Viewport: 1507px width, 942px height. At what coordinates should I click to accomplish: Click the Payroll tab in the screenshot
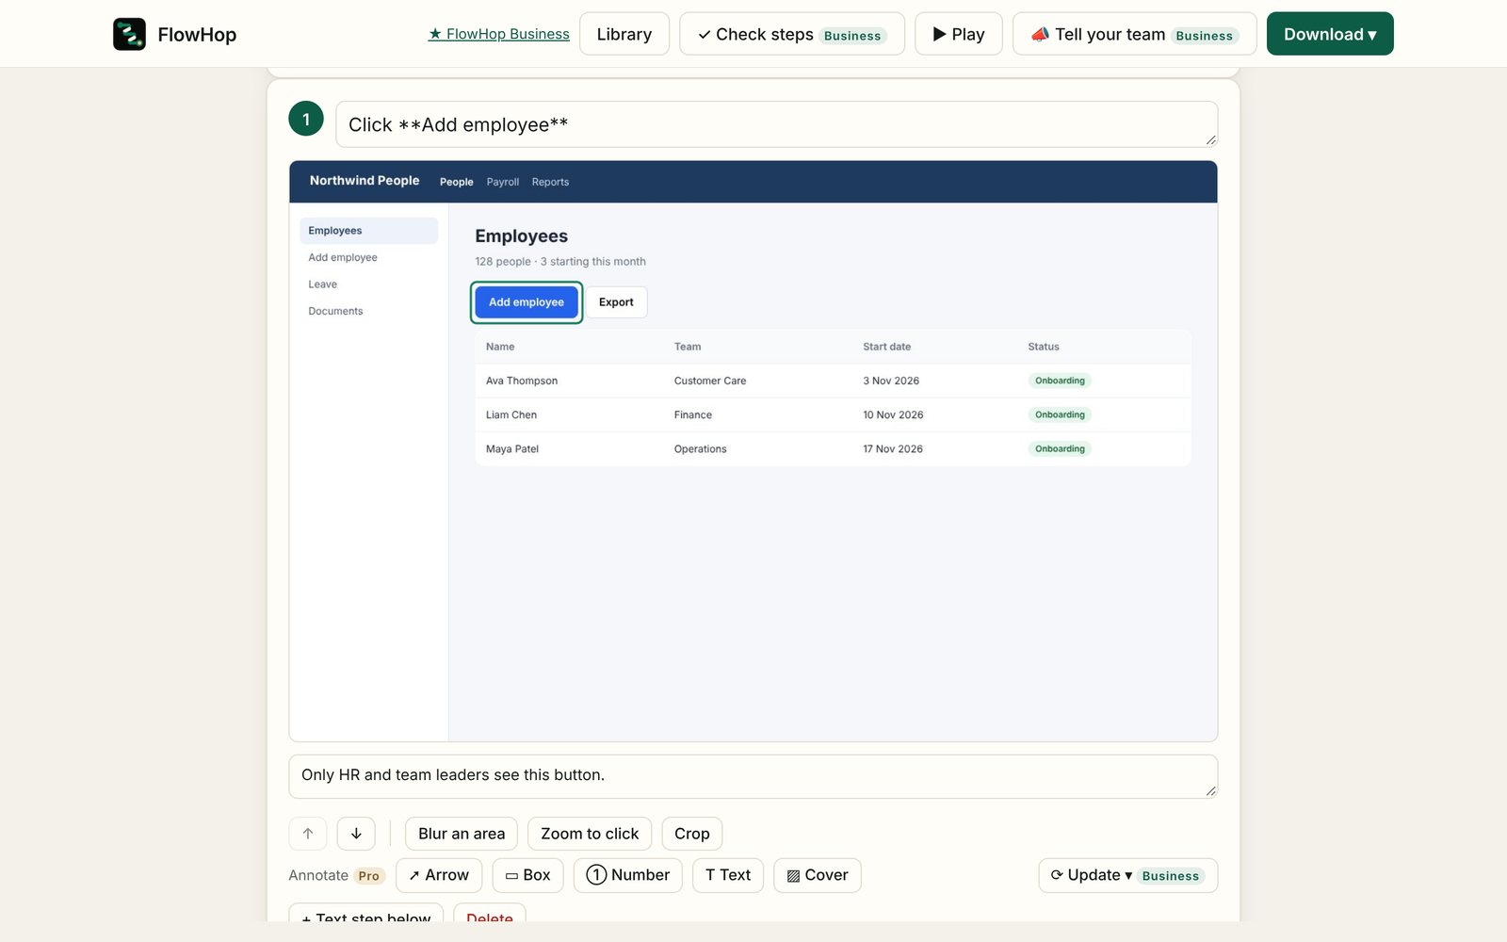tap(503, 182)
